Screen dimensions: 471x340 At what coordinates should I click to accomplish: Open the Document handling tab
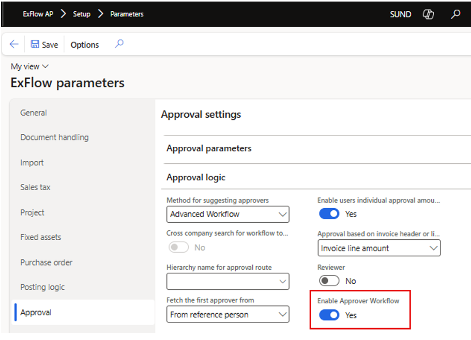pyautogui.click(x=54, y=137)
